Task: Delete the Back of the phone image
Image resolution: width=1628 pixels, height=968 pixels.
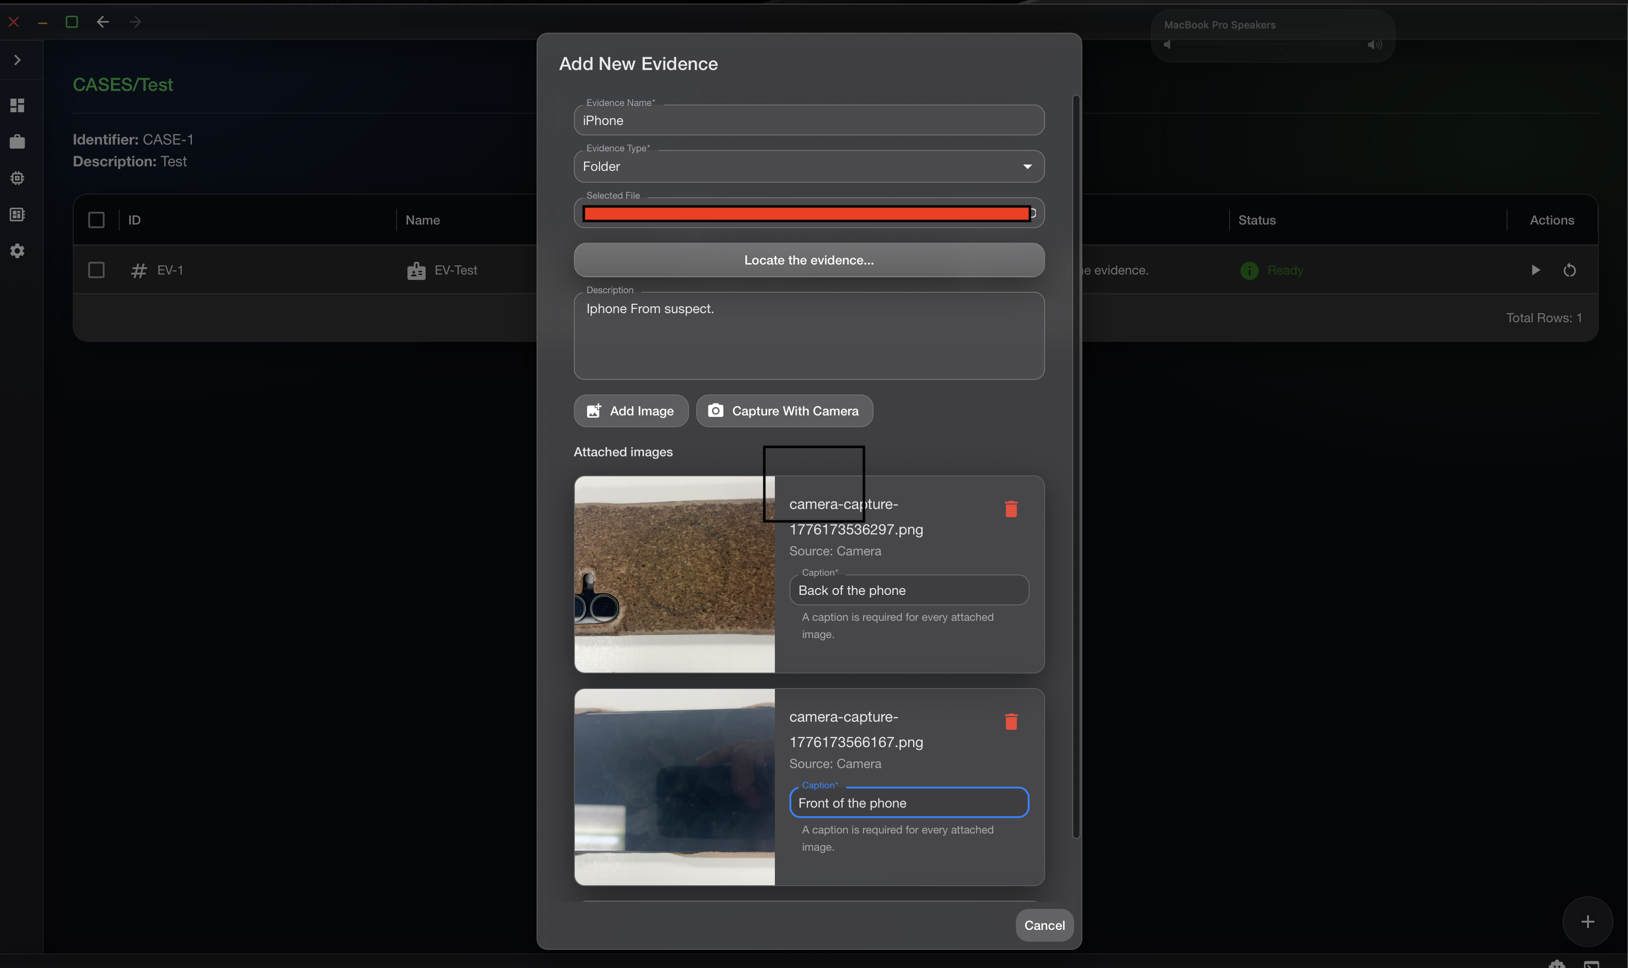Action: [1011, 509]
